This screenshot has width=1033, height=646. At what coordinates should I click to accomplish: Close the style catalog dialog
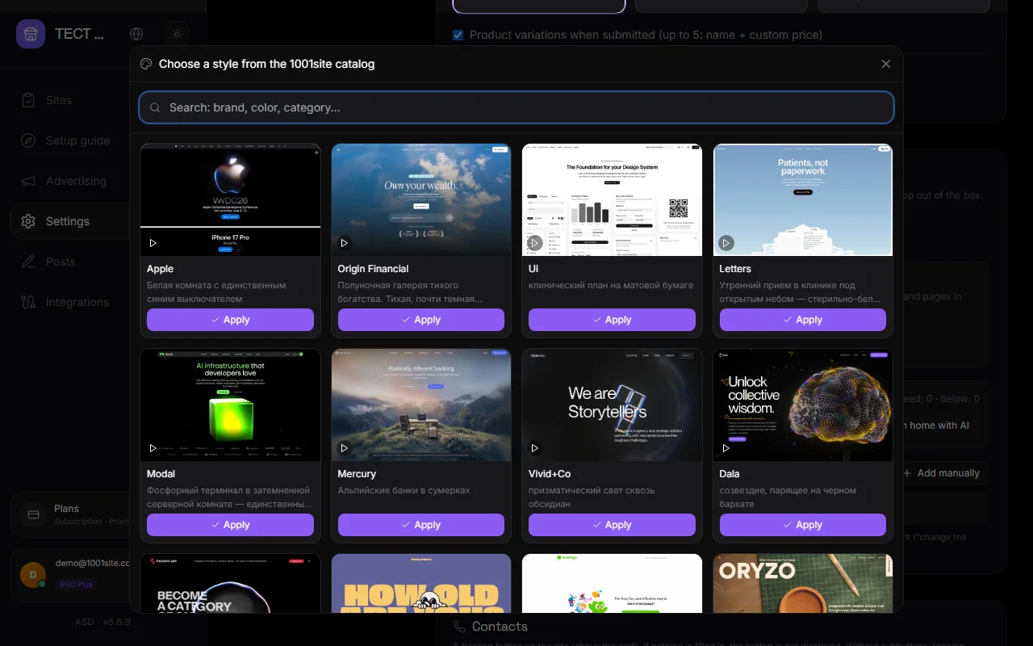coord(886,64)
